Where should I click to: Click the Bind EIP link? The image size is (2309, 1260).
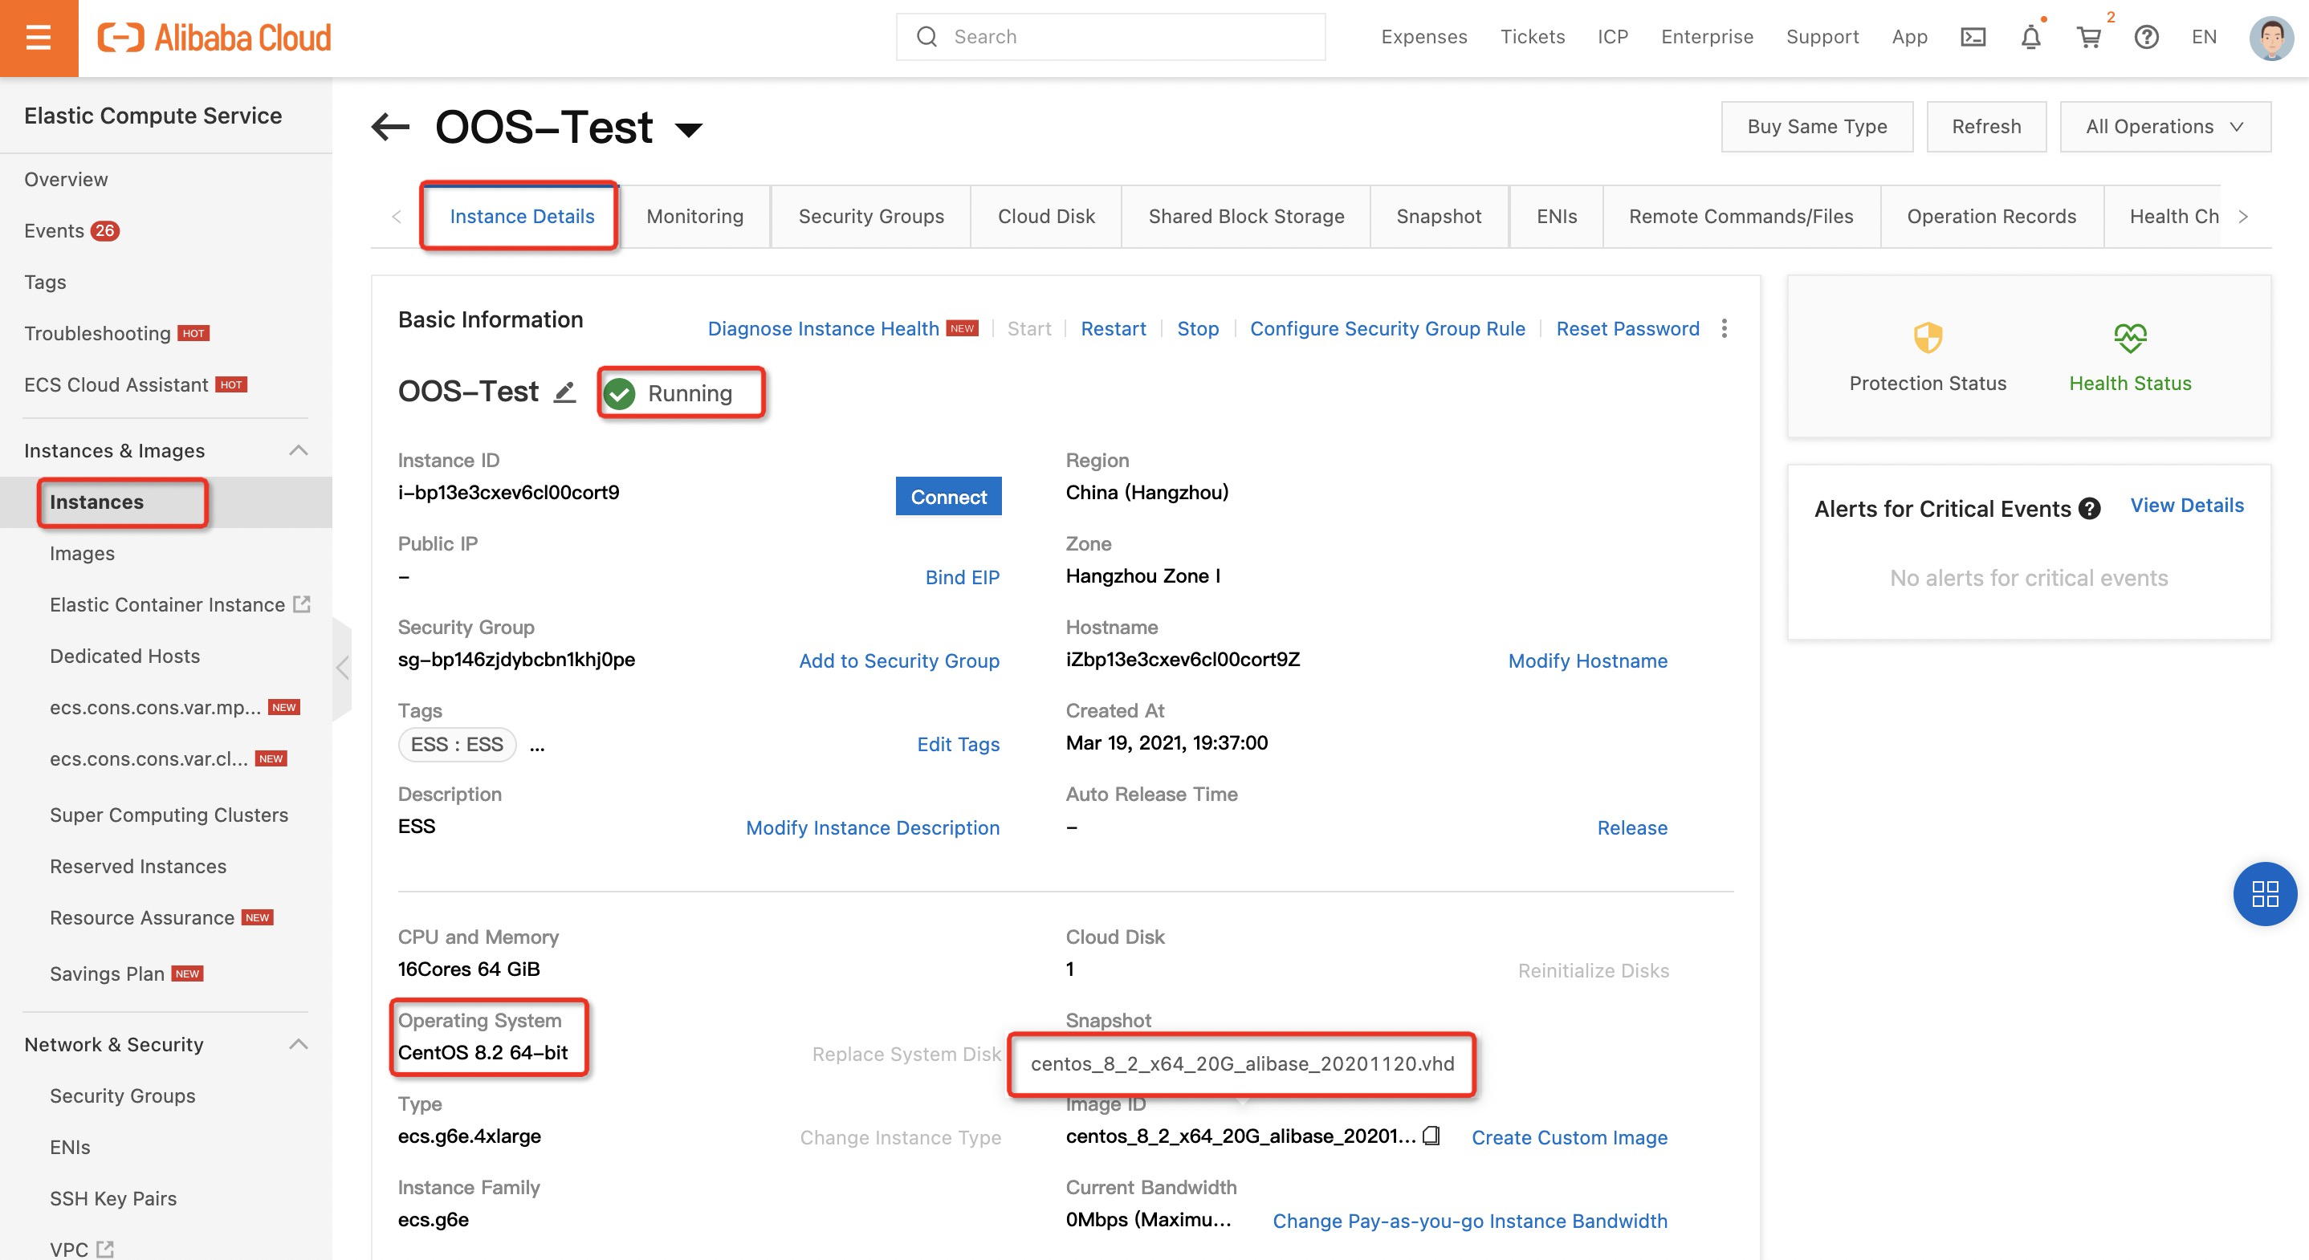962,577
